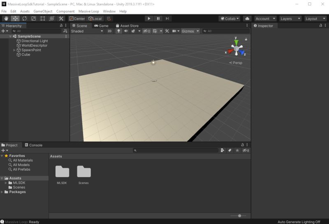This screenshot has width=329, height=224.
Task: Click Search by Label icon in Project
Action: tap(230, 150)
